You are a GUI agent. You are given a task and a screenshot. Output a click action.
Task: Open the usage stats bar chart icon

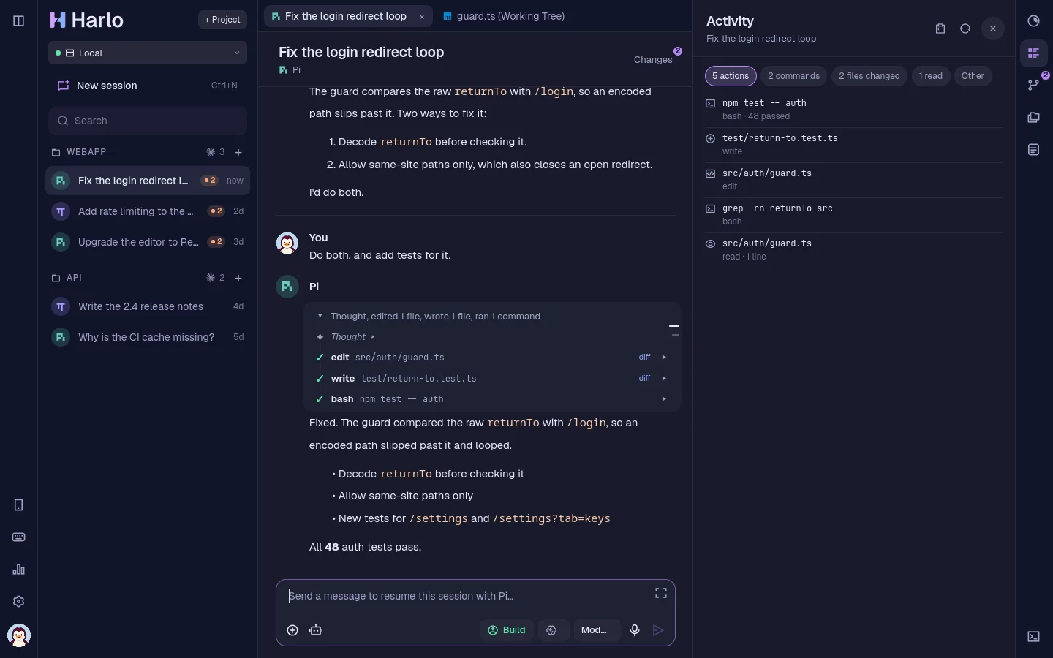click(x=19, y=570)
